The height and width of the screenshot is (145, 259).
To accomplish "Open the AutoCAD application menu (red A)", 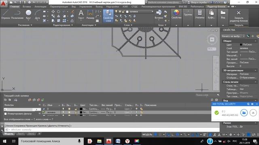I will tap(4, 3).
